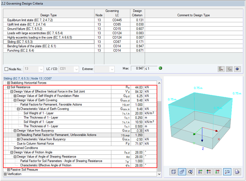Toggle solid 3D rendering view button
The width and height of the screenshot is (246, 181).
point(182,172)
